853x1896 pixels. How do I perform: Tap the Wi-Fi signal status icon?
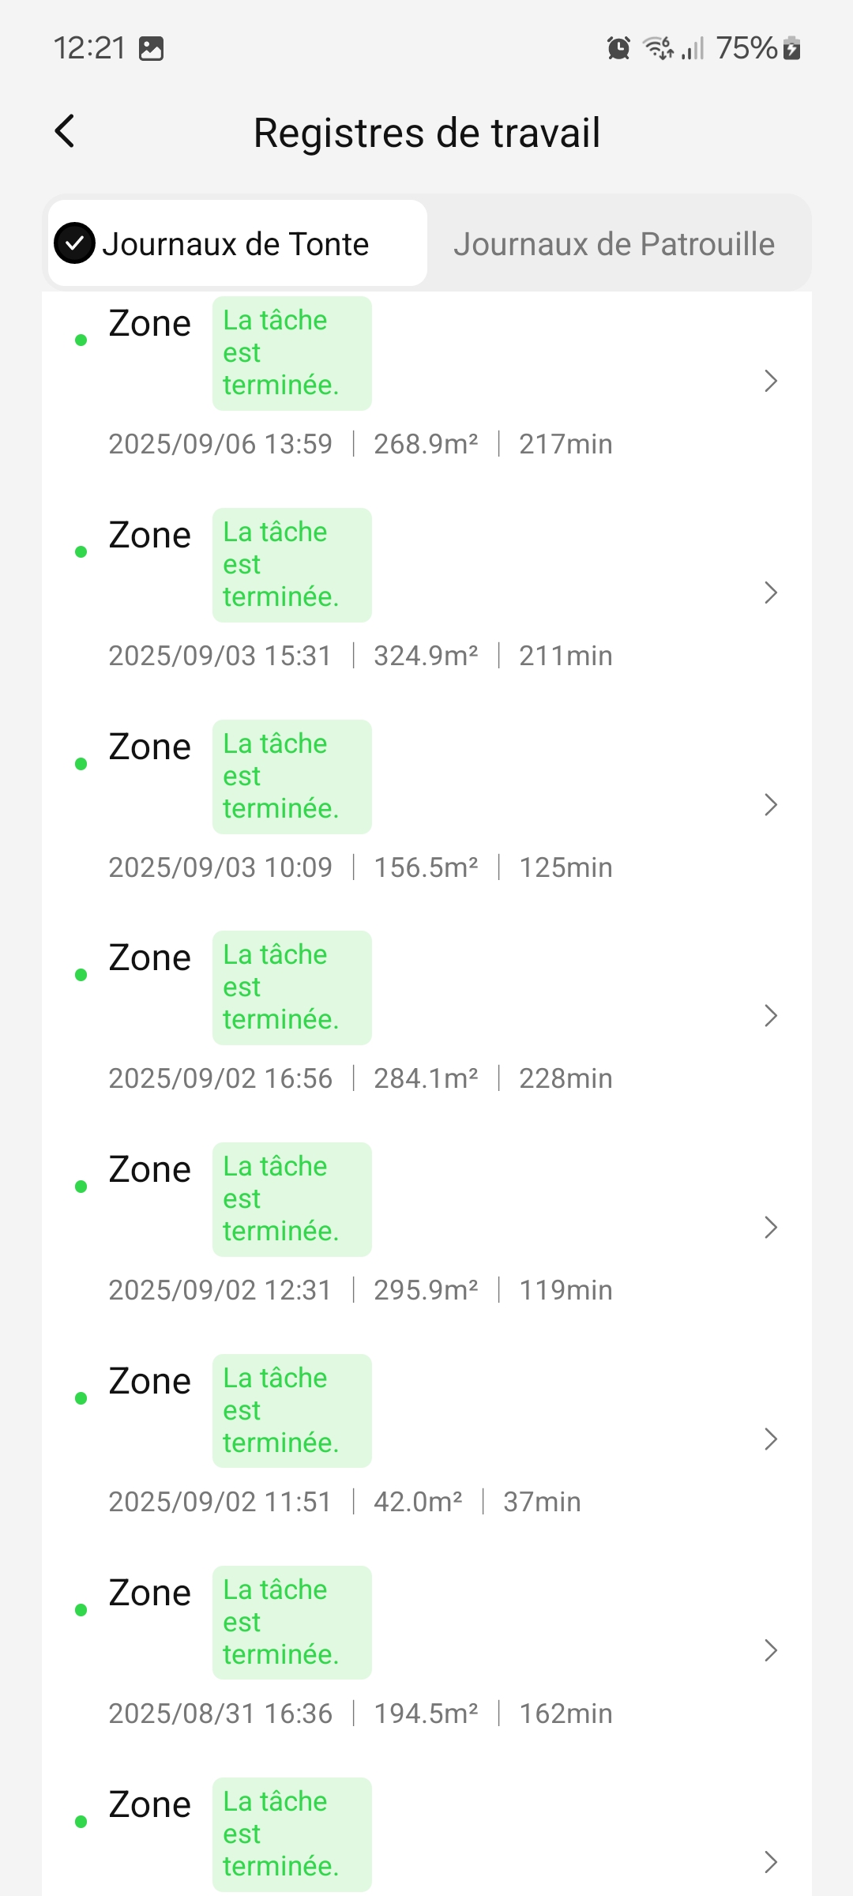[x=658, y=48]
